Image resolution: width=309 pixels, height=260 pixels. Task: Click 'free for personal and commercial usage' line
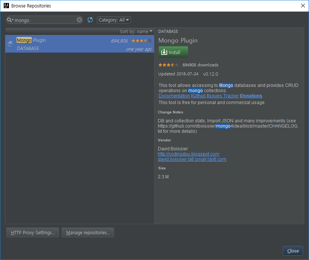coord(212,102)
